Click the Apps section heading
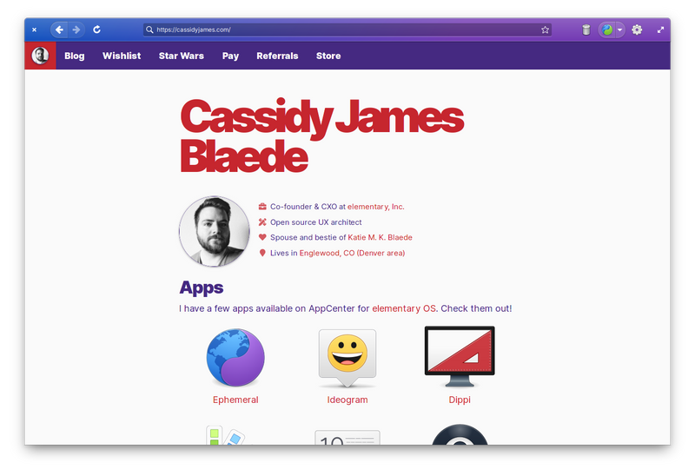The image size is (695, 476). coord(202,288)
